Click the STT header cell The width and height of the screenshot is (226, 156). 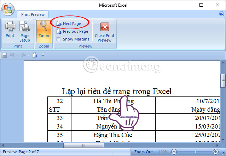[x=59, y=110]
